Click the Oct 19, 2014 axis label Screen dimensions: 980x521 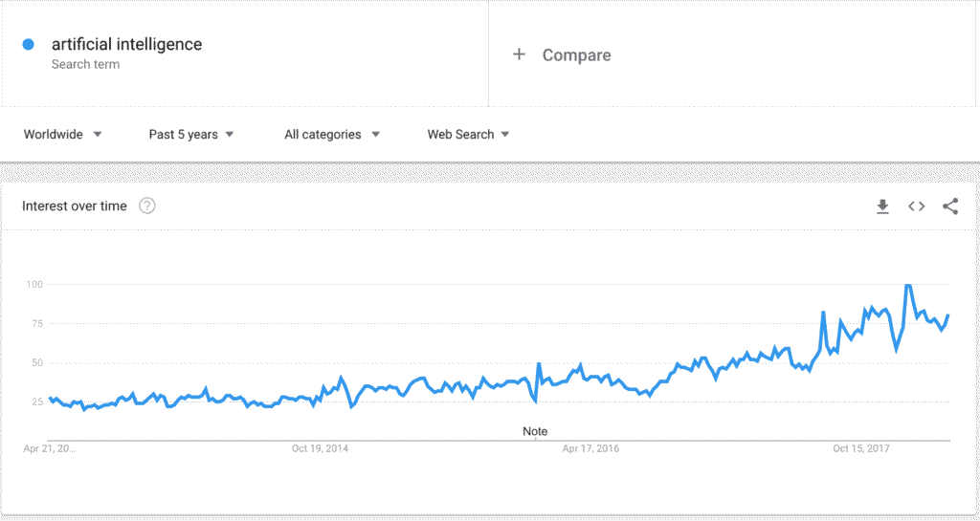click(x=322, y=447)
